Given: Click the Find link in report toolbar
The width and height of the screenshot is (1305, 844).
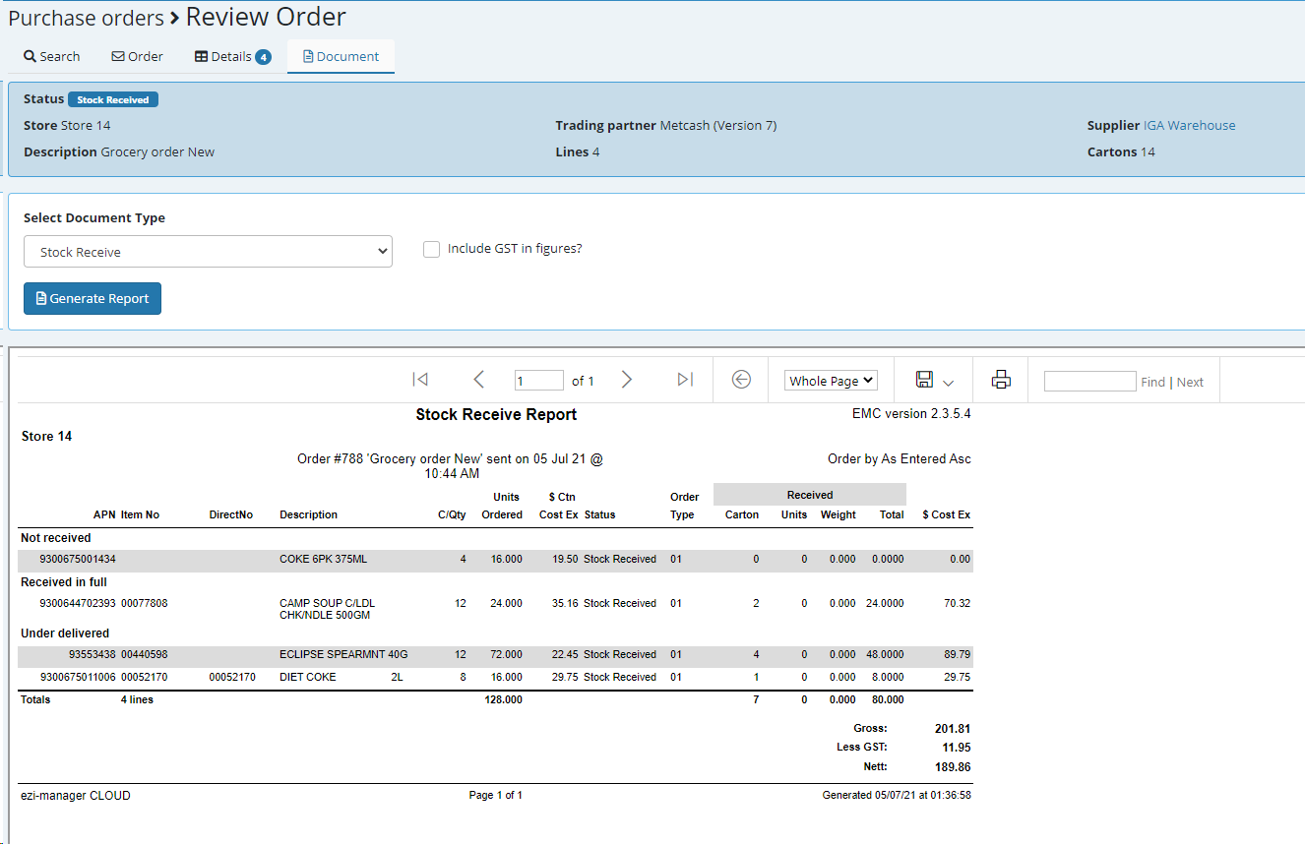Looking at the screenshot, I should coord(1152,382).
